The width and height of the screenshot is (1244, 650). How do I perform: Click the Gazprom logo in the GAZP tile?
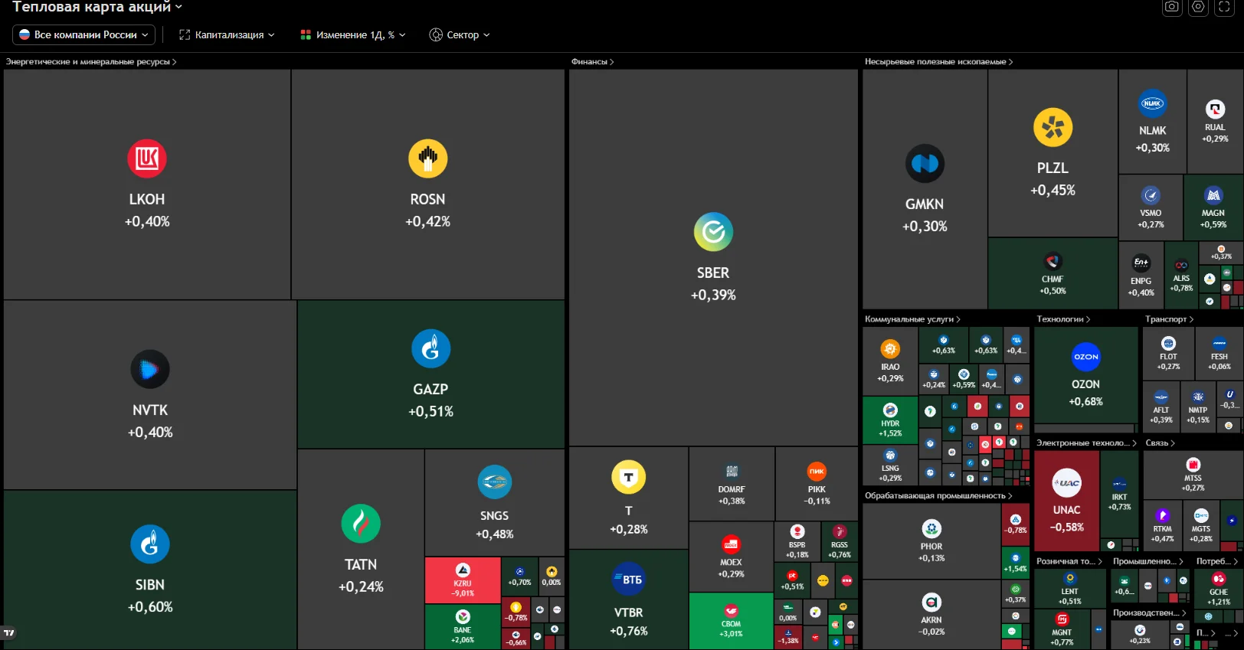coord(430,348)
